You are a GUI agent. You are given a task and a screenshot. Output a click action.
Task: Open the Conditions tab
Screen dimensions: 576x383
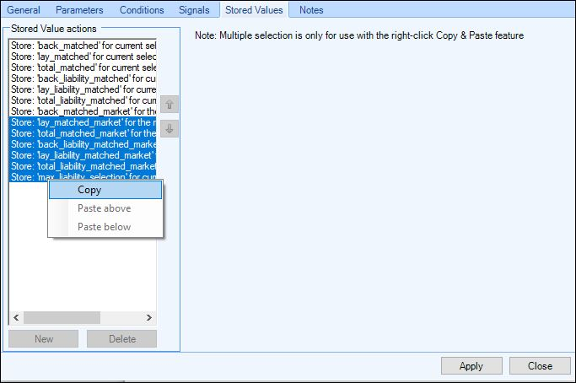pos(142,10)
